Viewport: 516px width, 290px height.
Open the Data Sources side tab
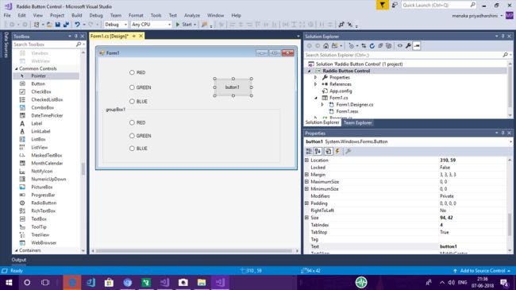click(x=6, y=44)
